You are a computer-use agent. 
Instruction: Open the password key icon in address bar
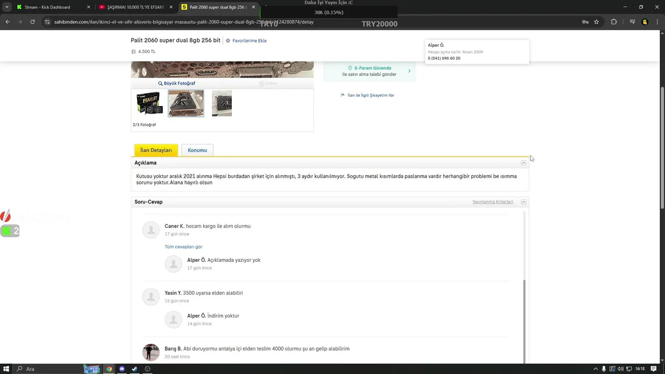click(586, 22)
